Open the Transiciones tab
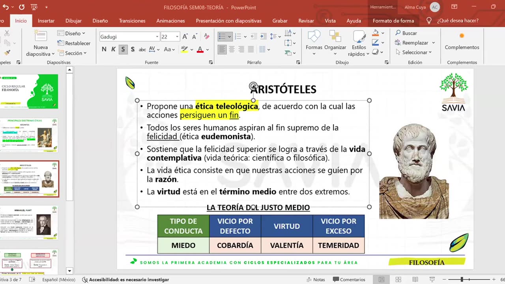Viewport: 505px width, 284px height. point(132,21)
